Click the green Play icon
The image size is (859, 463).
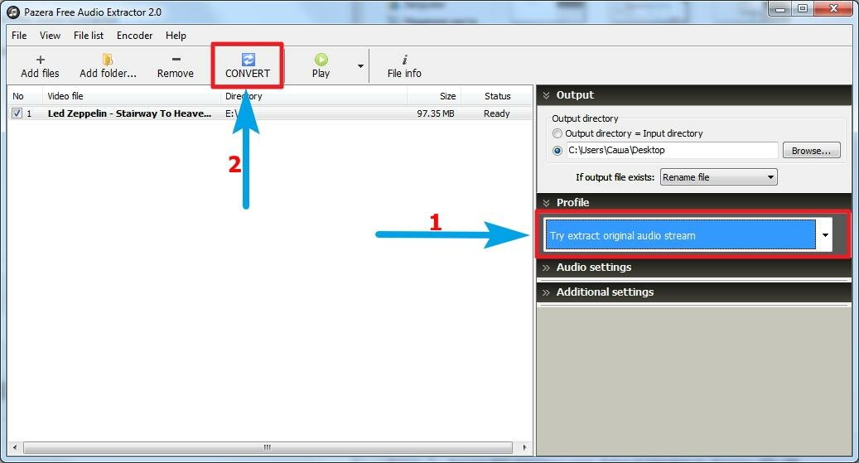click(321, 60)
